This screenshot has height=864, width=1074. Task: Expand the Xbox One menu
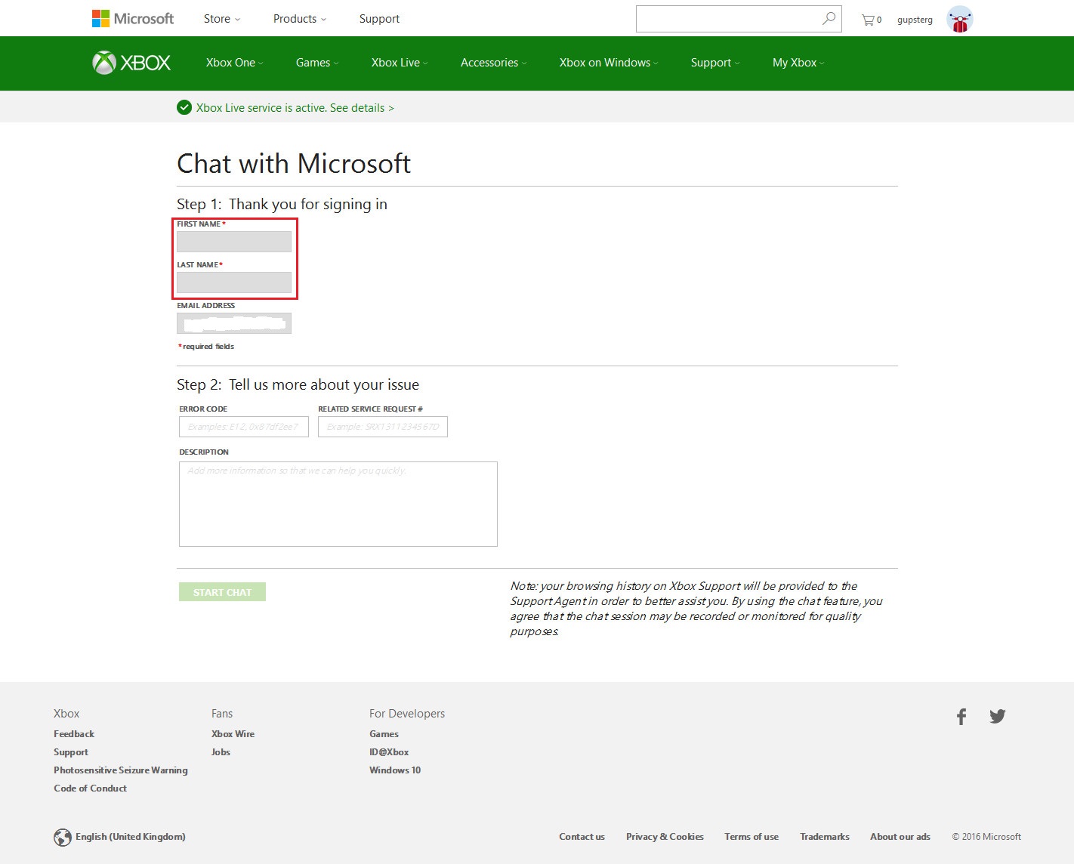coord(234,63)
